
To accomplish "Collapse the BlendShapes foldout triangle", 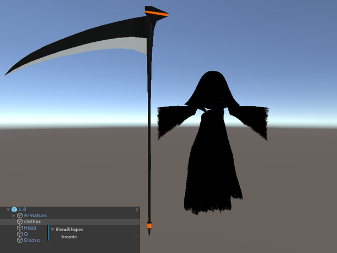I will click(x=53, y=230).
